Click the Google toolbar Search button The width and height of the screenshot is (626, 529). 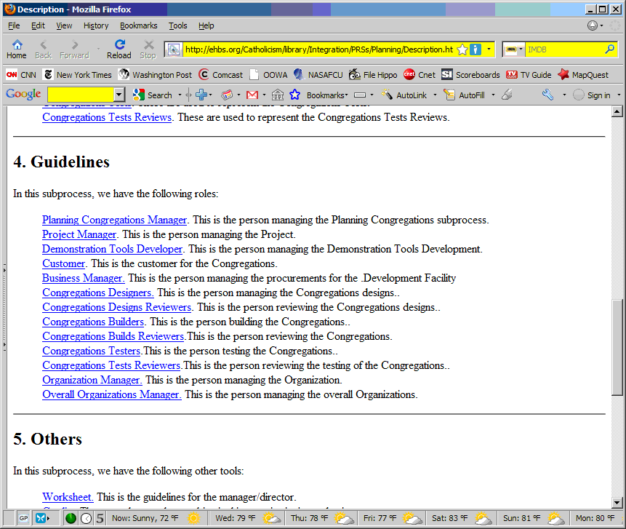(x=153, y=95)
